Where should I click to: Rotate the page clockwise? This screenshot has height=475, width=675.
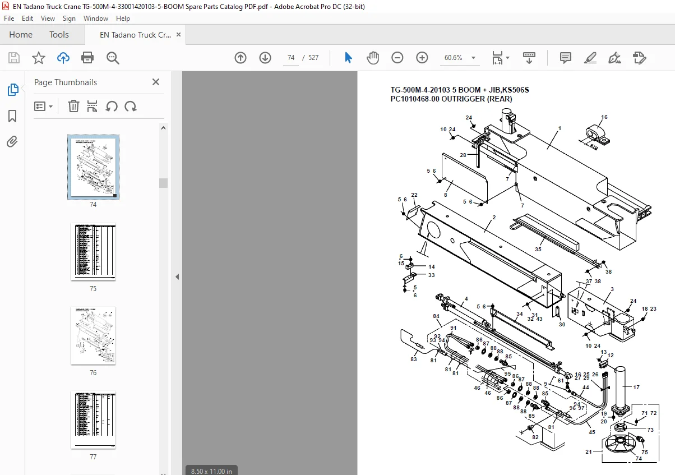(131, 106)
